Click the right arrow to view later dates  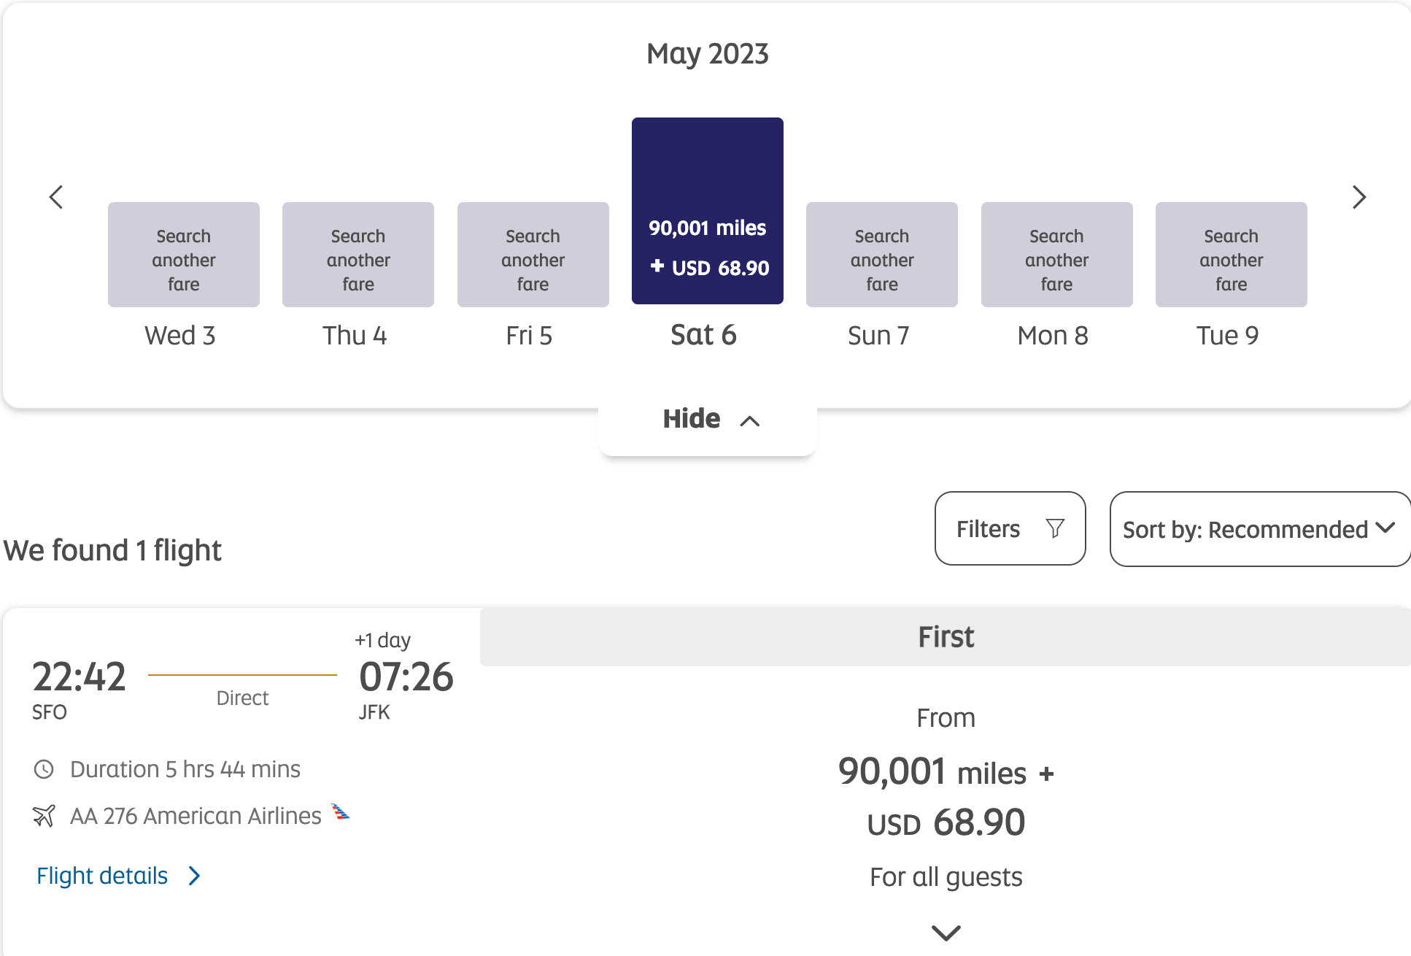[x=1358, y=197]
